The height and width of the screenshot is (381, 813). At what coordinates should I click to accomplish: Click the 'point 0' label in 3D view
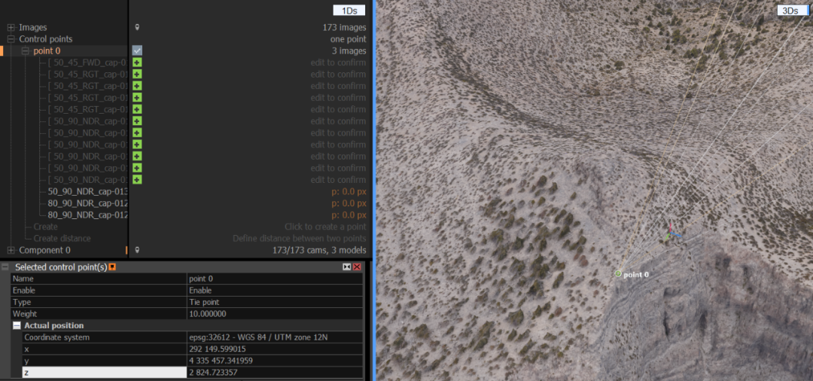[636, 274]
